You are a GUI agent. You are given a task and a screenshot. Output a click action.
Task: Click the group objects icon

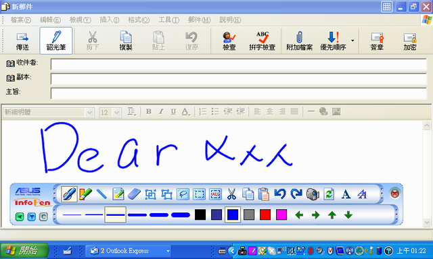point(150,194)
